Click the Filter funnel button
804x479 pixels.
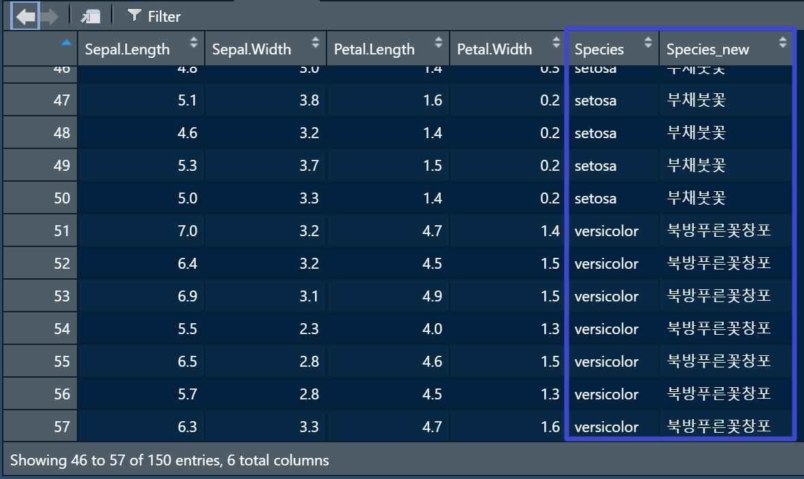pyautogui.click(x=154, y=16)
